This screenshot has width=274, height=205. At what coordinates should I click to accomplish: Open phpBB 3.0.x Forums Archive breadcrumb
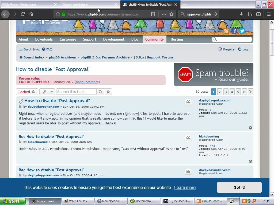(x=105, y=57)
